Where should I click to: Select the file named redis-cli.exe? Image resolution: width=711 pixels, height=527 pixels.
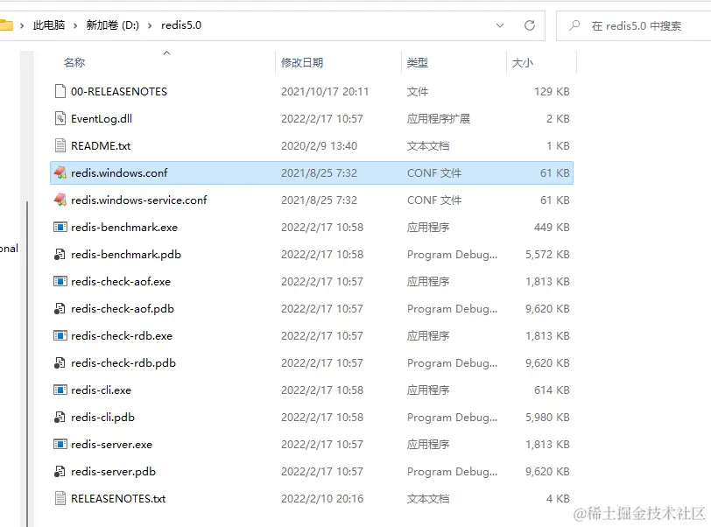101,390
